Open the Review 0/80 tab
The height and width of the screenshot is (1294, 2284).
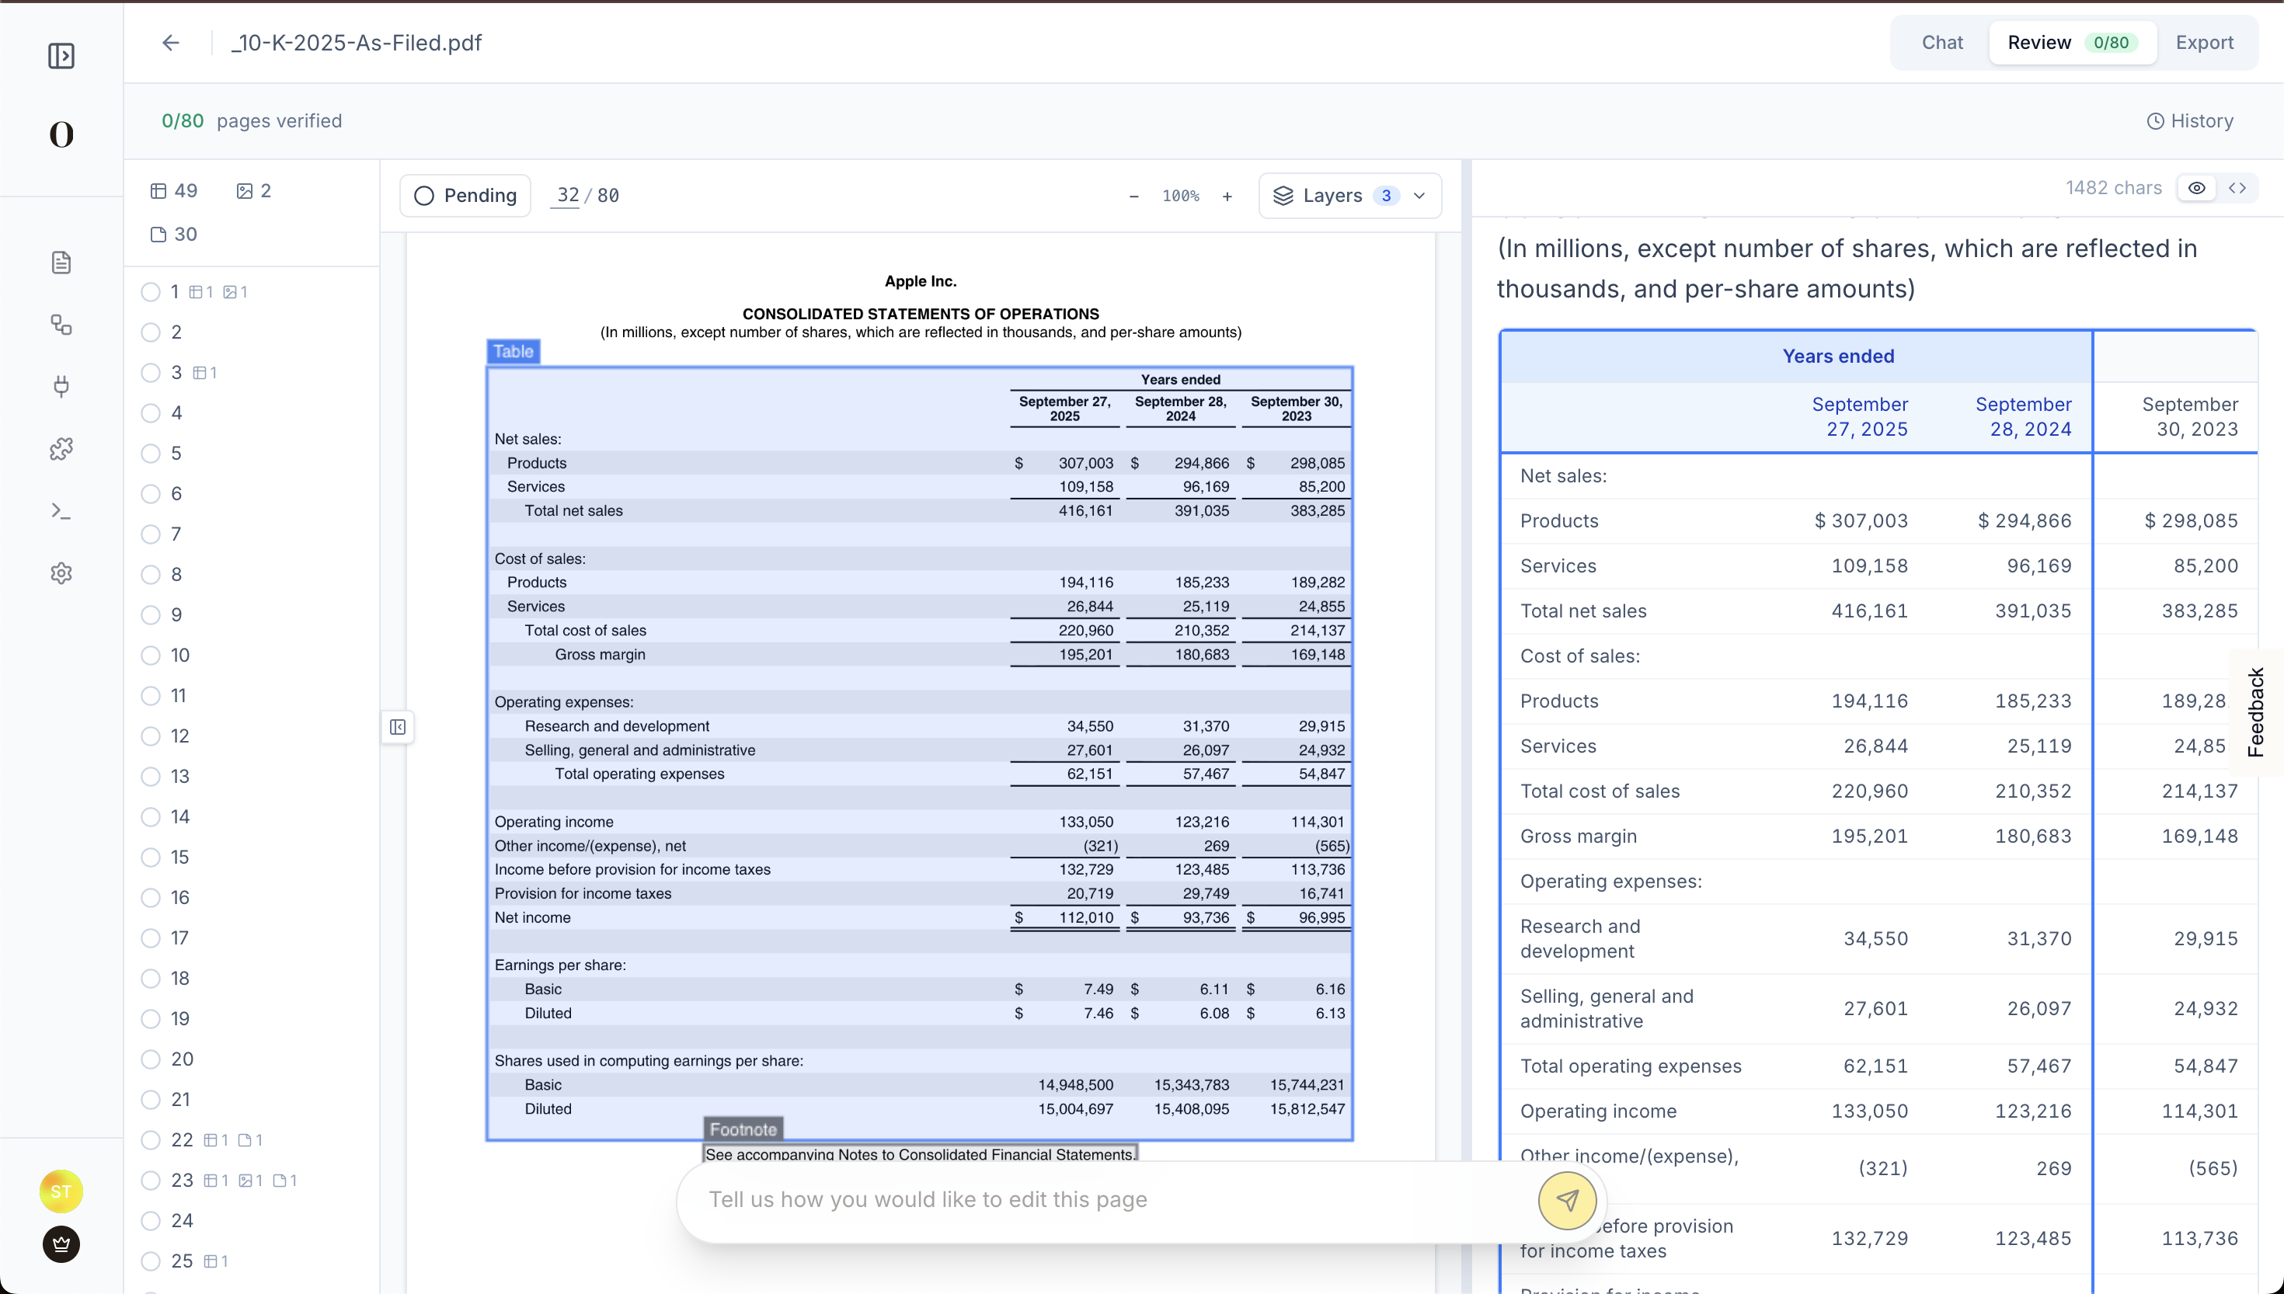click(2072, 42)
